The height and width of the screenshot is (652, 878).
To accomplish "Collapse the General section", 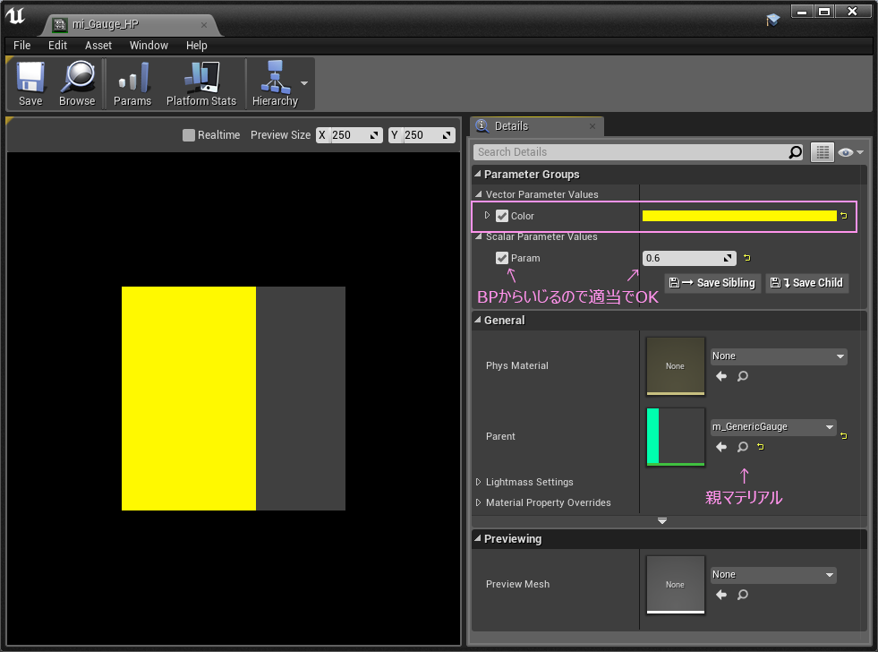I will coord(478,320).
